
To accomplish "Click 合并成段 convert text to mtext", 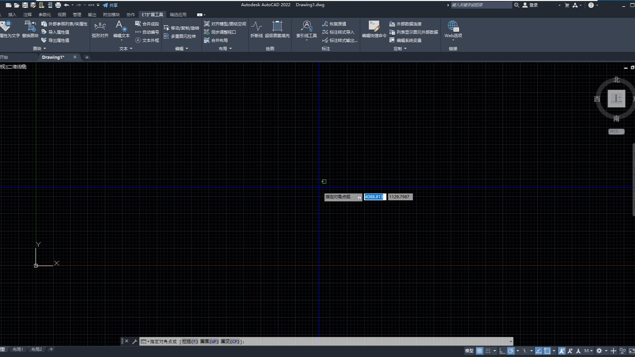I will coord(147,24).
